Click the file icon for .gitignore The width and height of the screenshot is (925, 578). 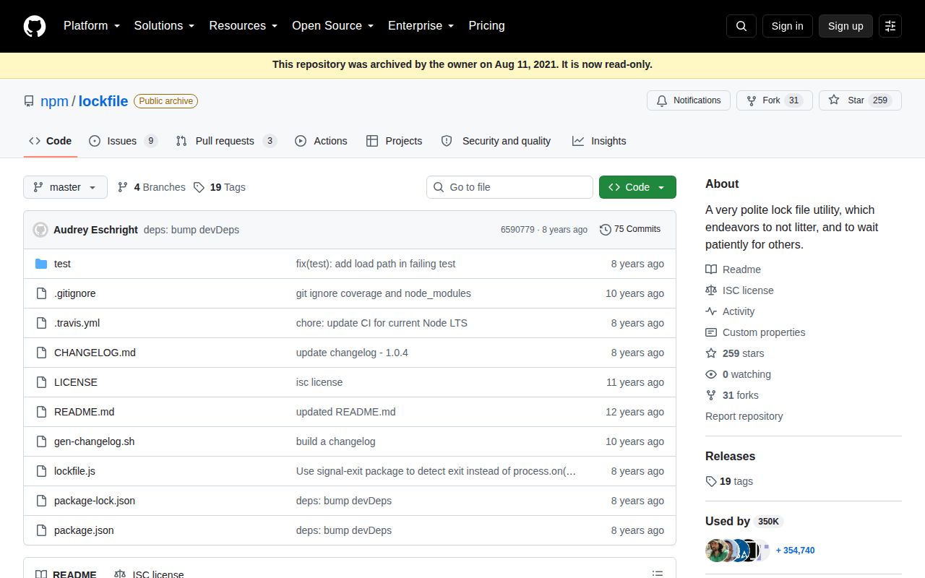pos(41,293)
